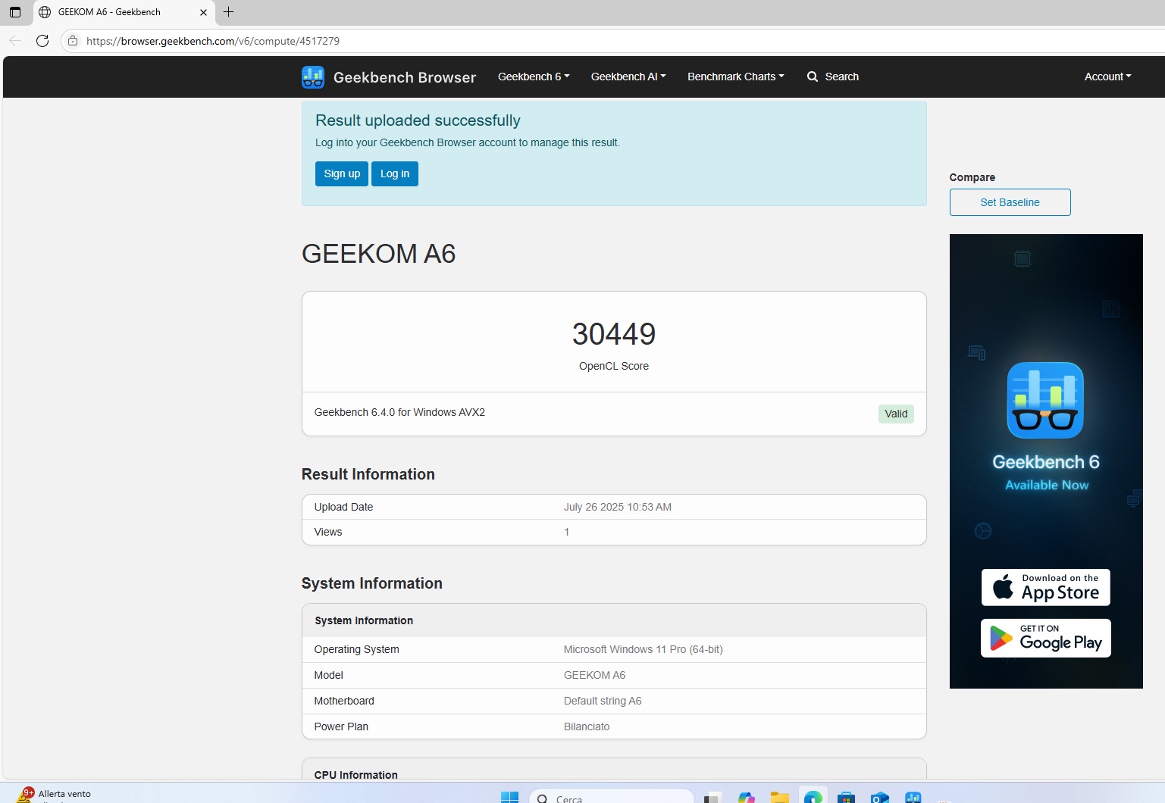
Task: Select the GEEKOM A6 - Geekbench browser tab
Action: point(124,12)
